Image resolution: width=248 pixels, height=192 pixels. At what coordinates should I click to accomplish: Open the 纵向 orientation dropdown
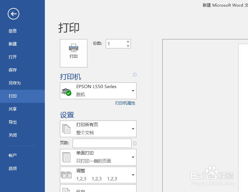click(x=98, y=188)
